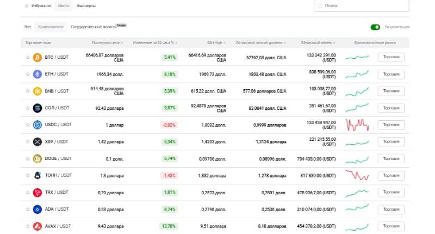Click the AVAX coin icon

[38, 226]
